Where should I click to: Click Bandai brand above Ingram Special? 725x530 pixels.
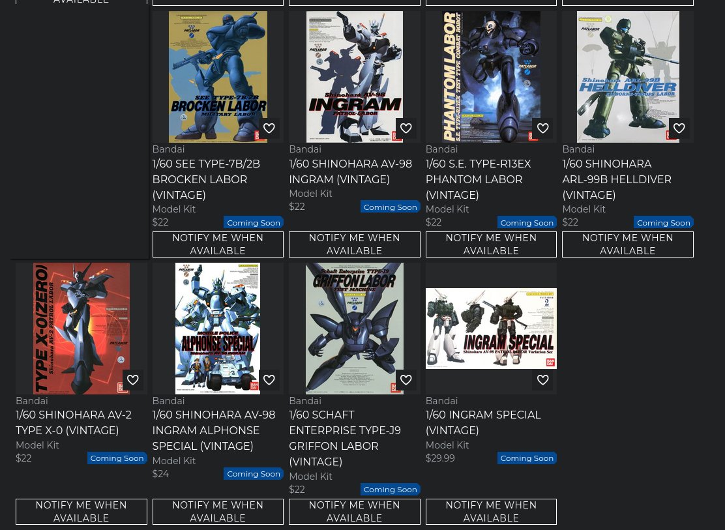pyautogui.click(x=441, y=400)
